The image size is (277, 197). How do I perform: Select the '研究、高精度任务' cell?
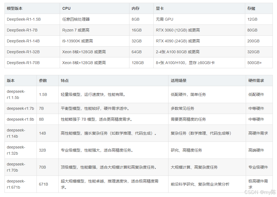[x=207, y=150]
